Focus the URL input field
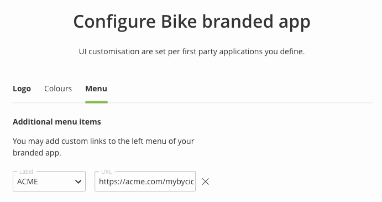 [145, 182]
